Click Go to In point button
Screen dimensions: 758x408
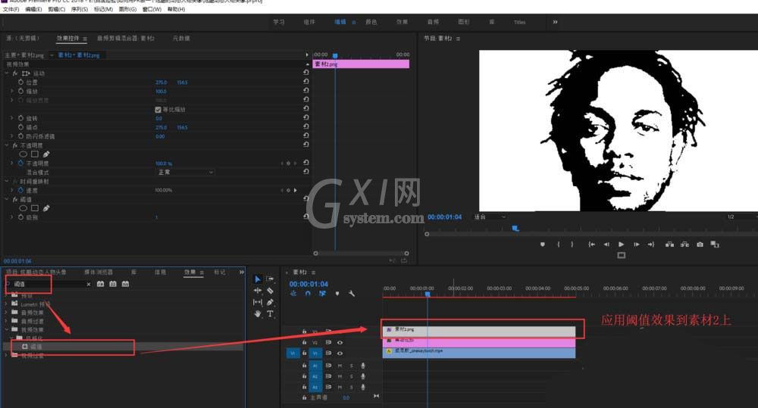coord(591,244)
